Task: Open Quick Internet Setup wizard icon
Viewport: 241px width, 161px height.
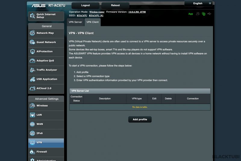Action: 33,16
